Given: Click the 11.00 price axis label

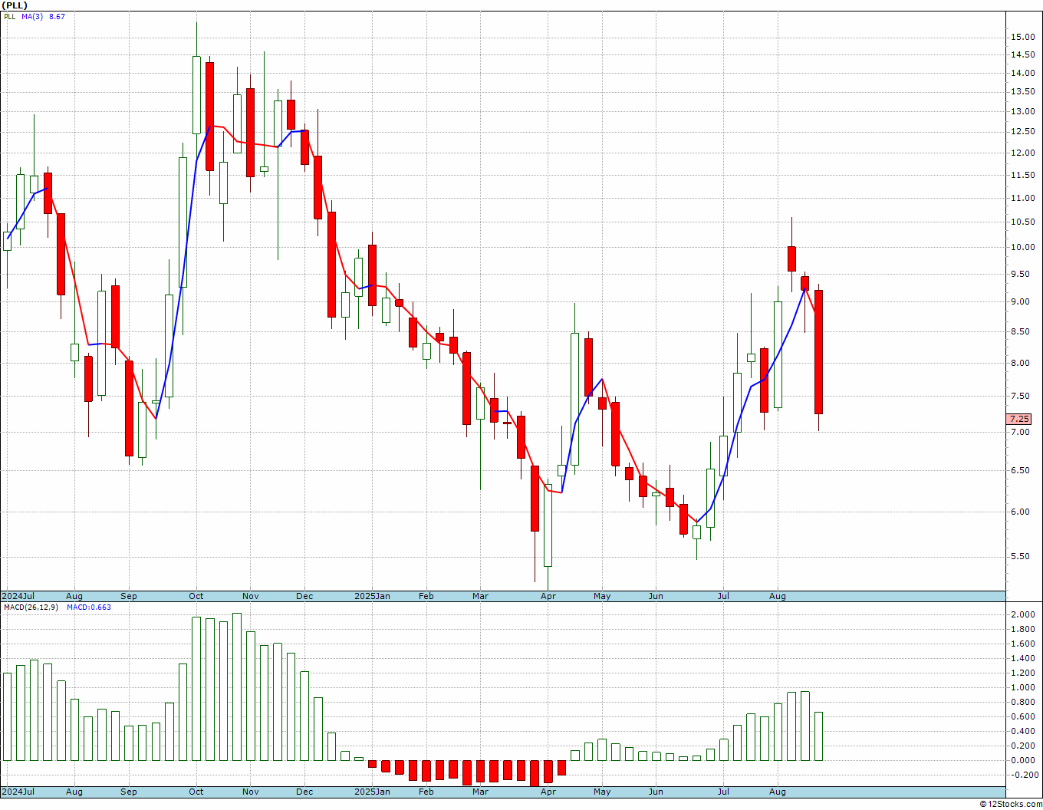Looking at the screenshot, I should pos(1022,198).
